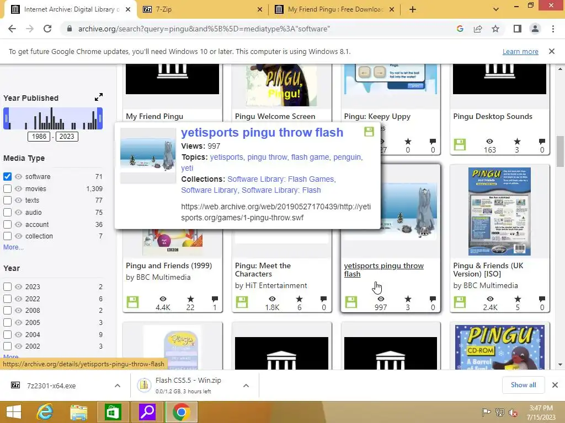The width and height of the screenshot is (565, 423).
Task: Follow the pingu throw topic link
Action: coord(268,157)
